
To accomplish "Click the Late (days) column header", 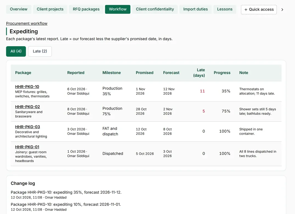I will pos(199,73).
